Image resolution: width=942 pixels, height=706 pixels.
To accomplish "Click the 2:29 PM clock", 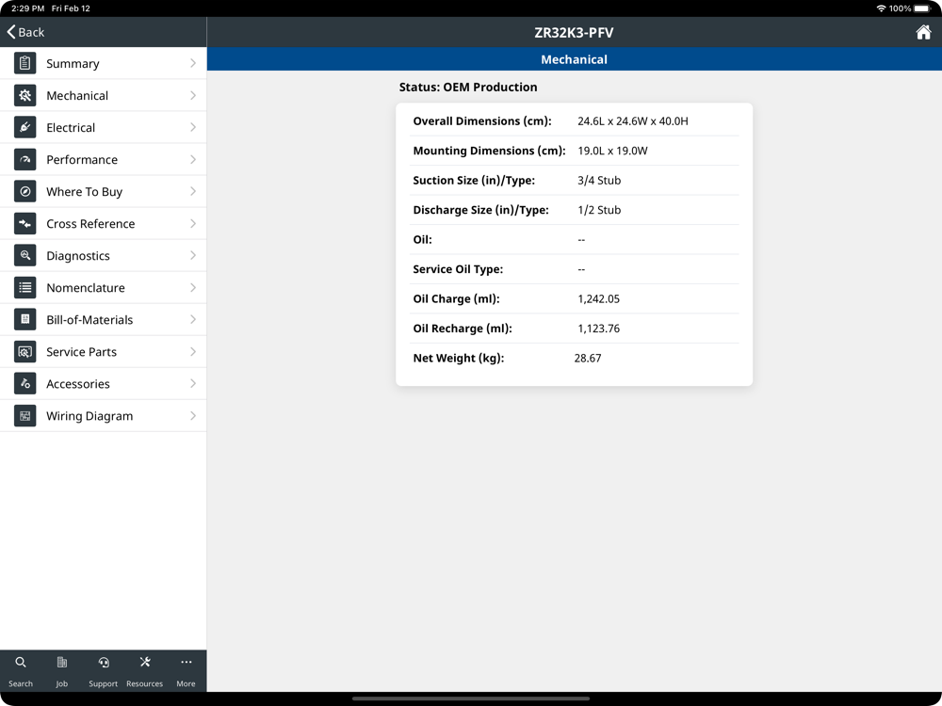I will click(x=27, y=8).
